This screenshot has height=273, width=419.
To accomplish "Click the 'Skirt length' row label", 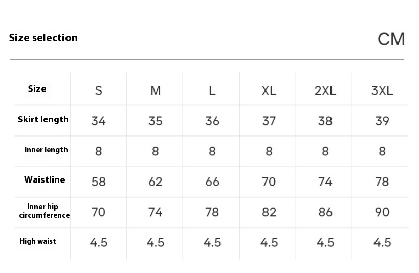I will (43, 120).
